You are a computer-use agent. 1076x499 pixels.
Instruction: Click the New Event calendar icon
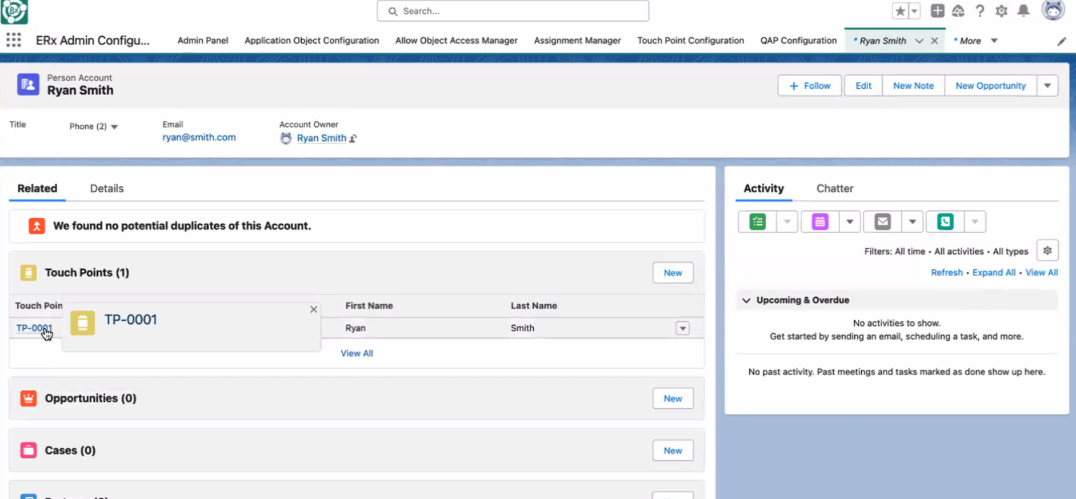[x=820, y=222]
